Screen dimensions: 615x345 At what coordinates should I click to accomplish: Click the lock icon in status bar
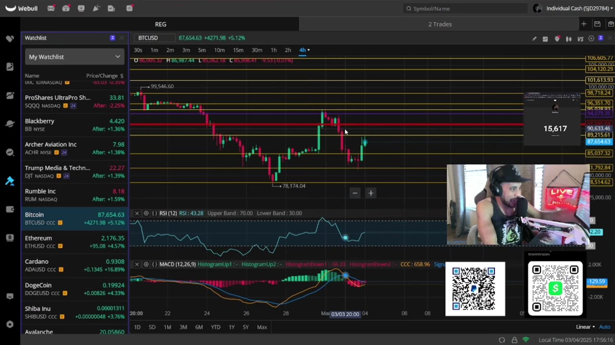[x=514, y=340]
